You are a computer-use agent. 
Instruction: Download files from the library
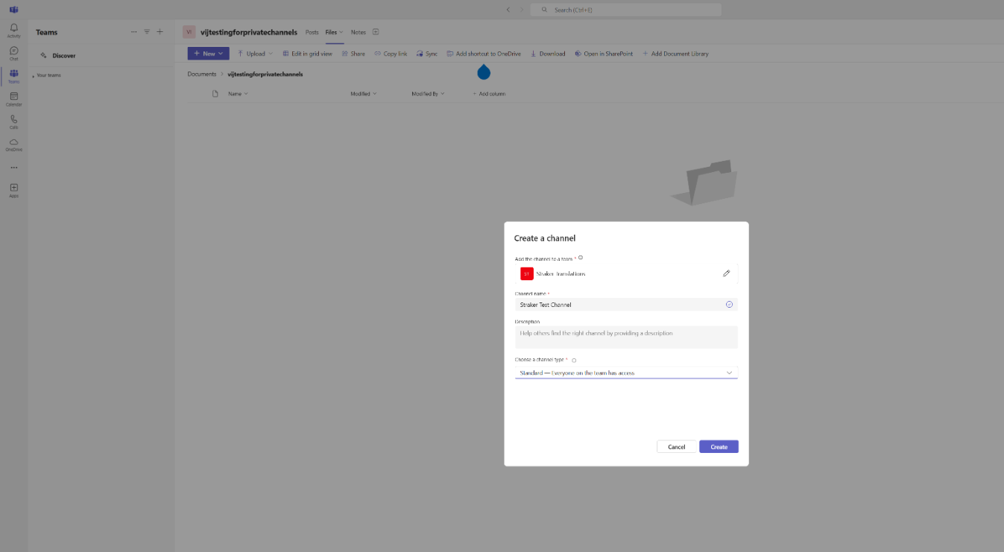pos(547,53)
